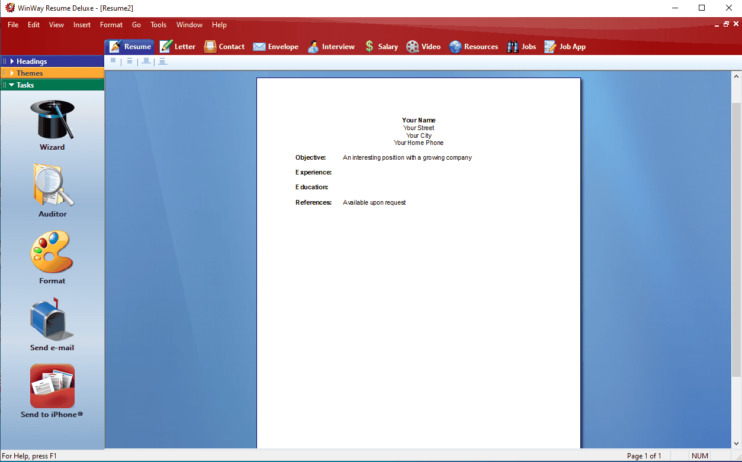742x462 pixels.
Task: Click the WinWay application icon in title bar
Action: pyautogui.click(x=9, y=8)
